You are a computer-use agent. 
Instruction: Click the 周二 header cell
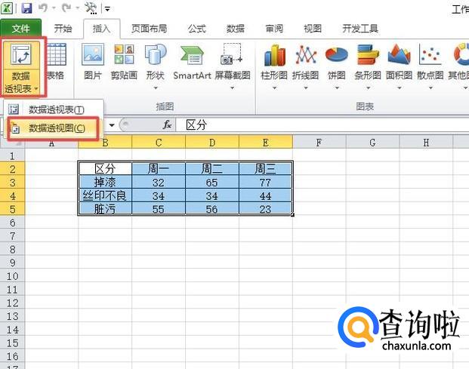click(212, 169)
